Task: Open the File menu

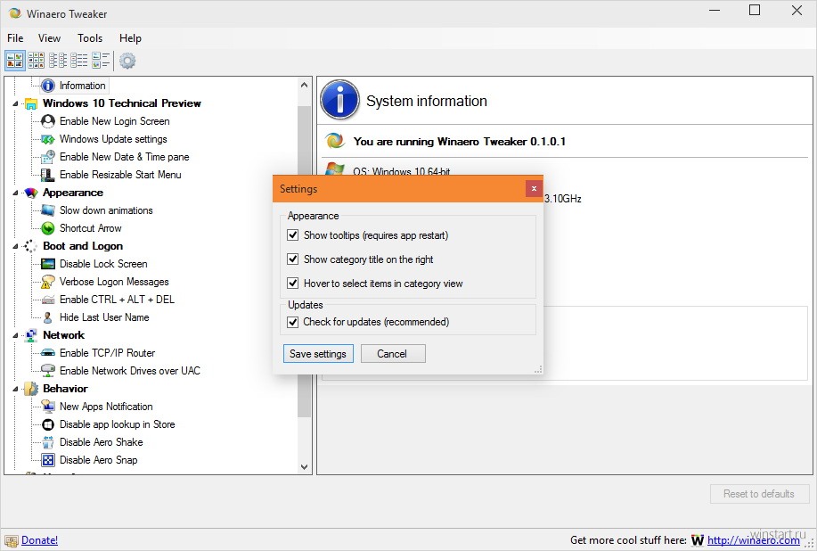Action: coord(15,38)
